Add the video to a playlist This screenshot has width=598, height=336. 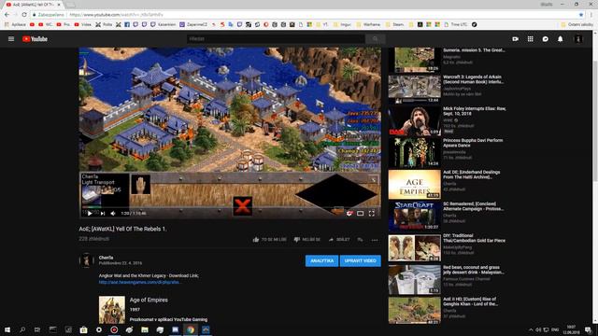pos(360,240)
